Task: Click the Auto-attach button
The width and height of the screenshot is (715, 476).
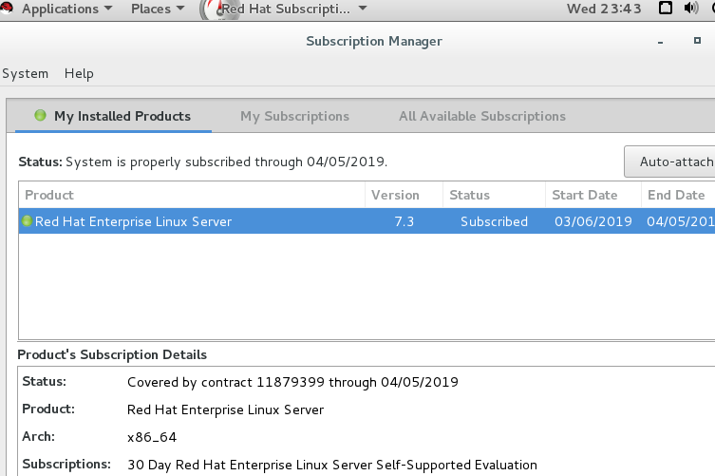Action: [669, 162]
